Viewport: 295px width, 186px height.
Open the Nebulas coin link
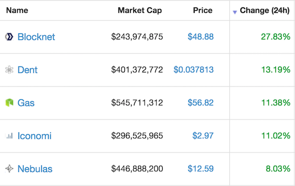coord(35,169)
